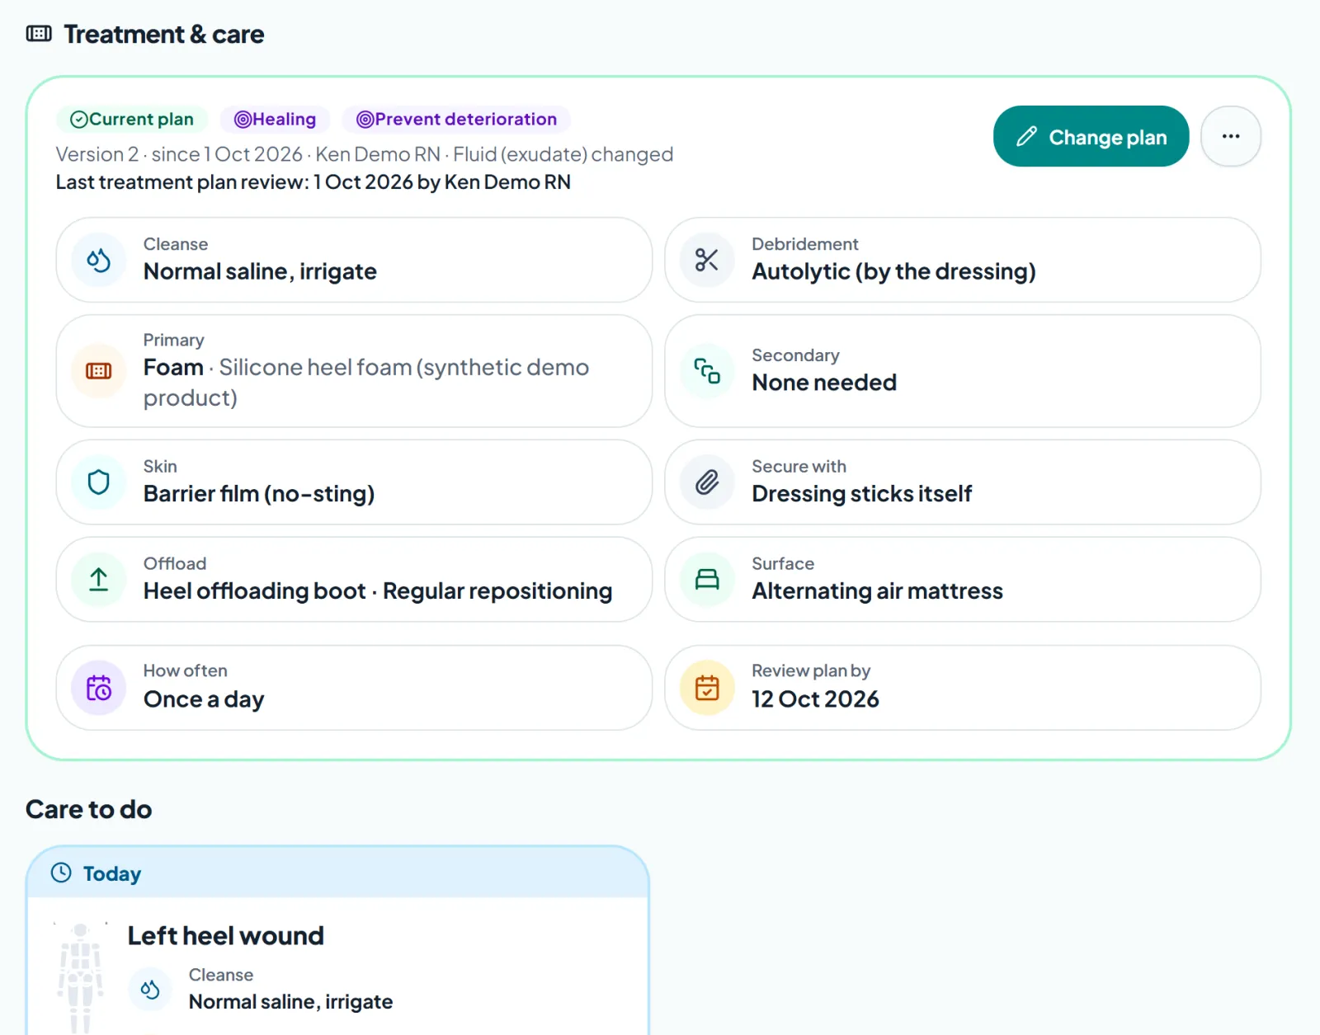The width and height of the screenshot is (1320, 1035).
Task: Open the Left heel wound title
Action: [x=226, y=935]
